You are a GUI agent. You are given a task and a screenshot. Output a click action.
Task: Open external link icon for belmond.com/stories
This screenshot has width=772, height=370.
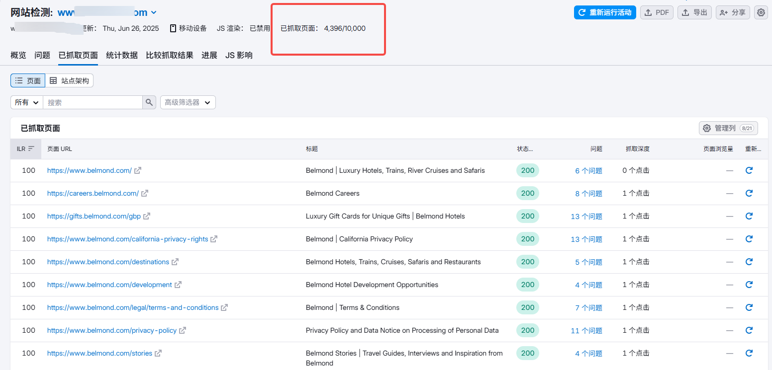click(158, 353)
